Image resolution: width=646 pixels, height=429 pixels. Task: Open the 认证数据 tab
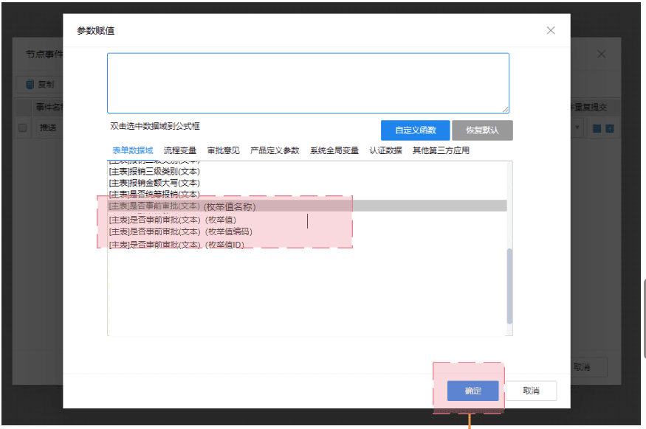385,150
